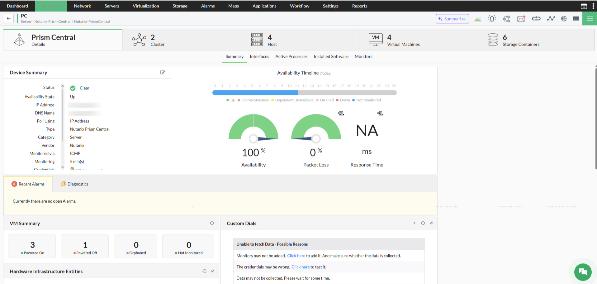597x284 pixels.
Task: Open the 6 Storage Containers card
Action: pyautogui.click(x=536, y=40)
